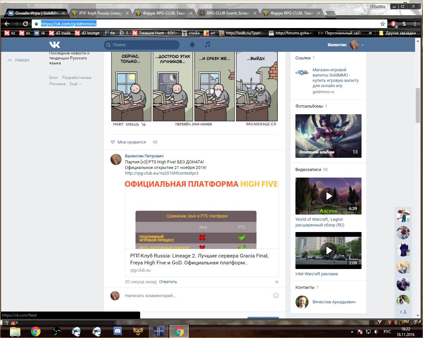Switch to the Онлайн Игры GoldMMO tab
The width and height of the screenshot is (423, 338).
(37, 13)
